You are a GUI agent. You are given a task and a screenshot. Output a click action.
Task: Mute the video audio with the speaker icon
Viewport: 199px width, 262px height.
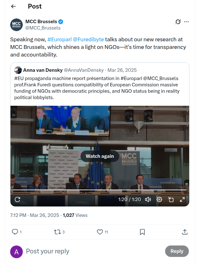(148, 199)
